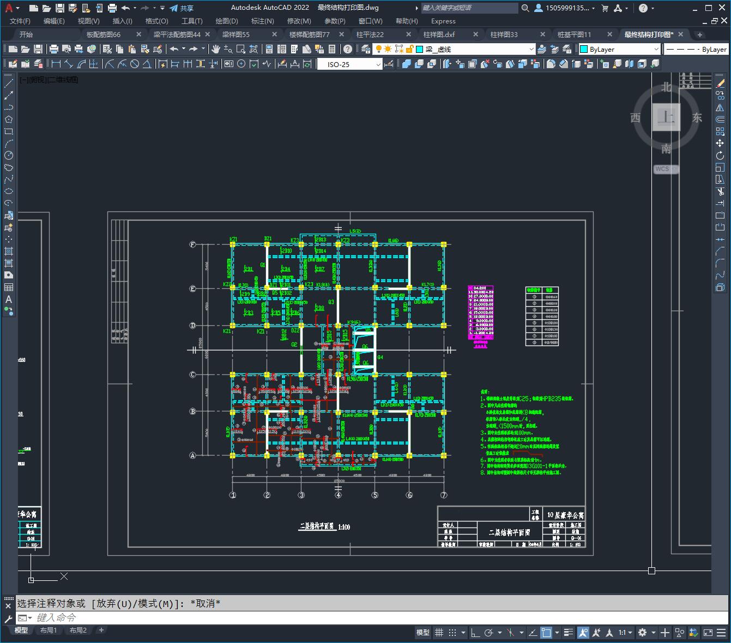Image resolution: width=731 pixels, height=643 pixels.
Task: Open the ByLayer color dropdown
Action: coord(619,49)
